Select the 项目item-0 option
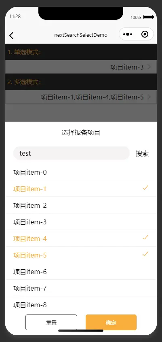Viewport: 162px width, 342px height. coord(81,172)
